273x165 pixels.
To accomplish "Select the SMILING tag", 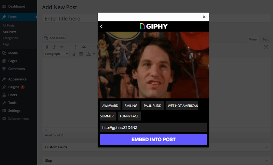I will [131, 106].
